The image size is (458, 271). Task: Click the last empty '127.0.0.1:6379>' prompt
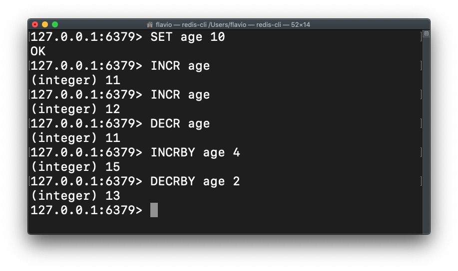coord(86,210)
